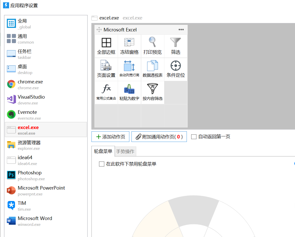This screenshot has height=237, width=295.
Task: Click the gray excel.exe subtitle in header
Action: coord(132,18)
